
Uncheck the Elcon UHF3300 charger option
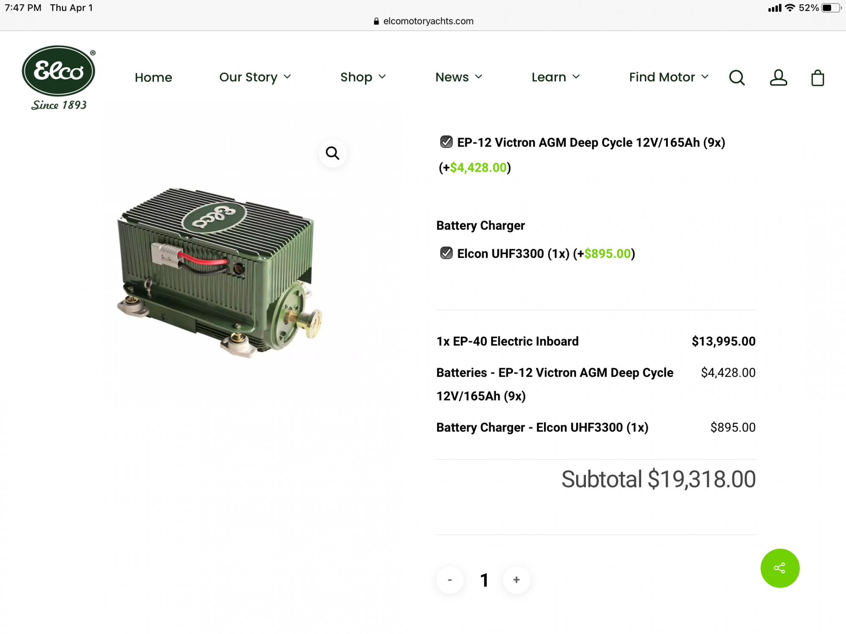tap(446, 253)
